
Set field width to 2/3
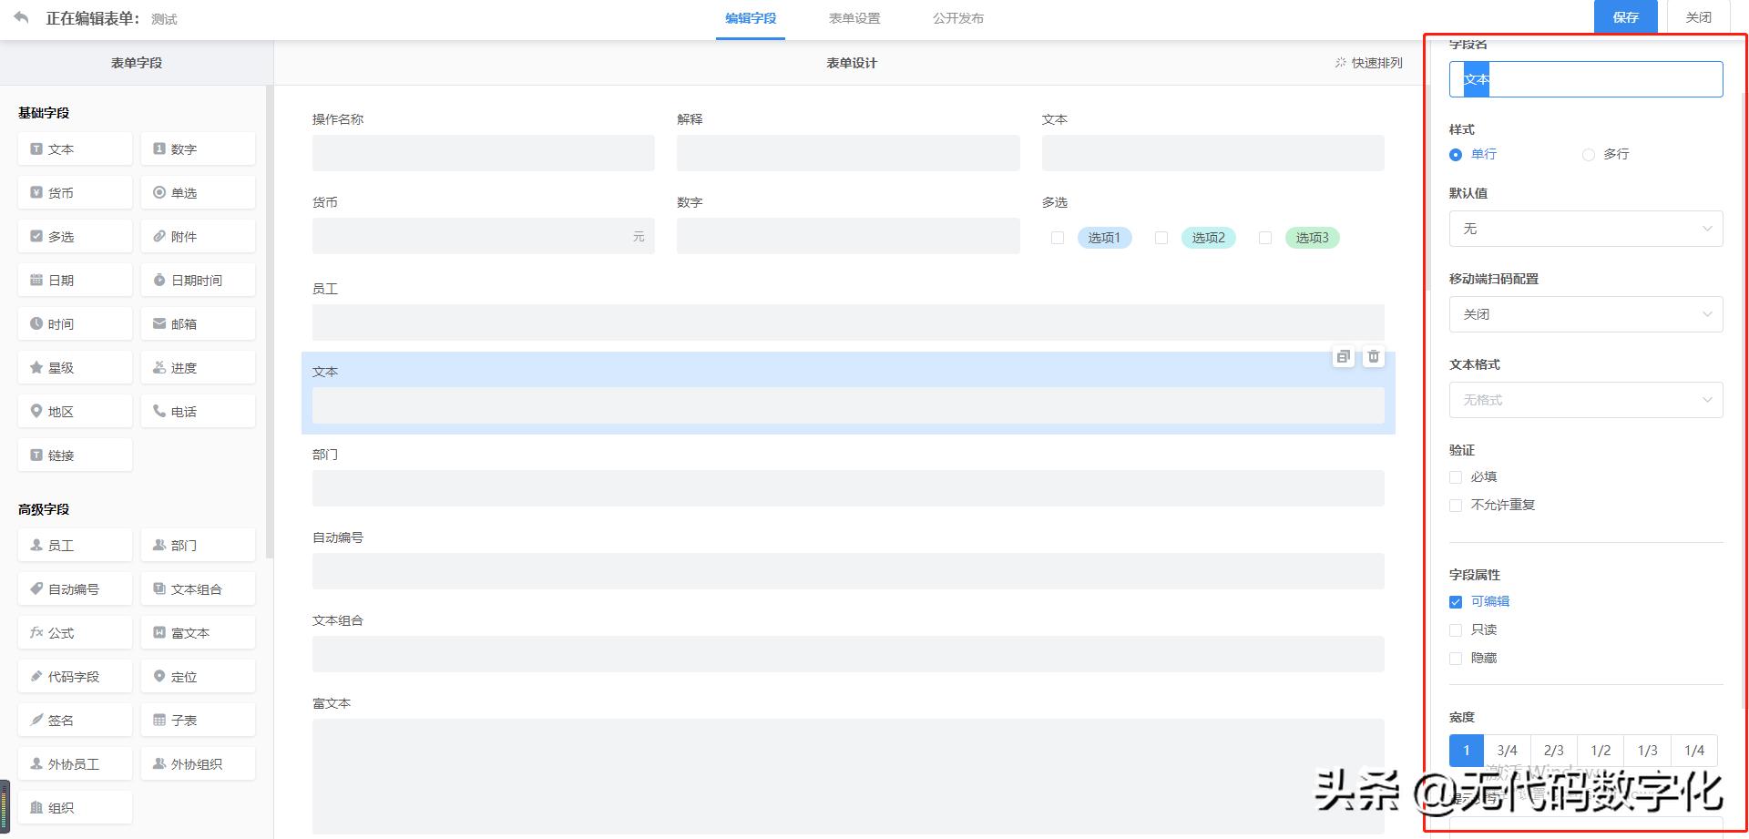click(x=1554, y=751)
